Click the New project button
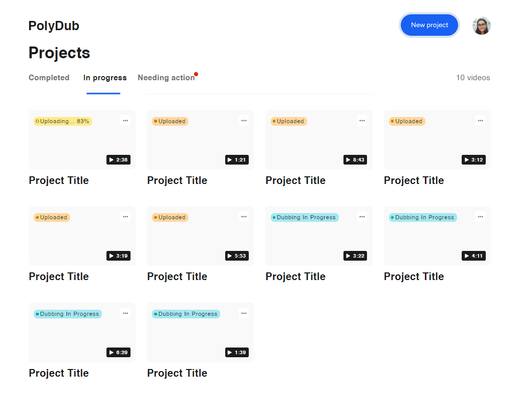This screenshot has width=518, height=393. pyautogui.click(x=429, y=25)
